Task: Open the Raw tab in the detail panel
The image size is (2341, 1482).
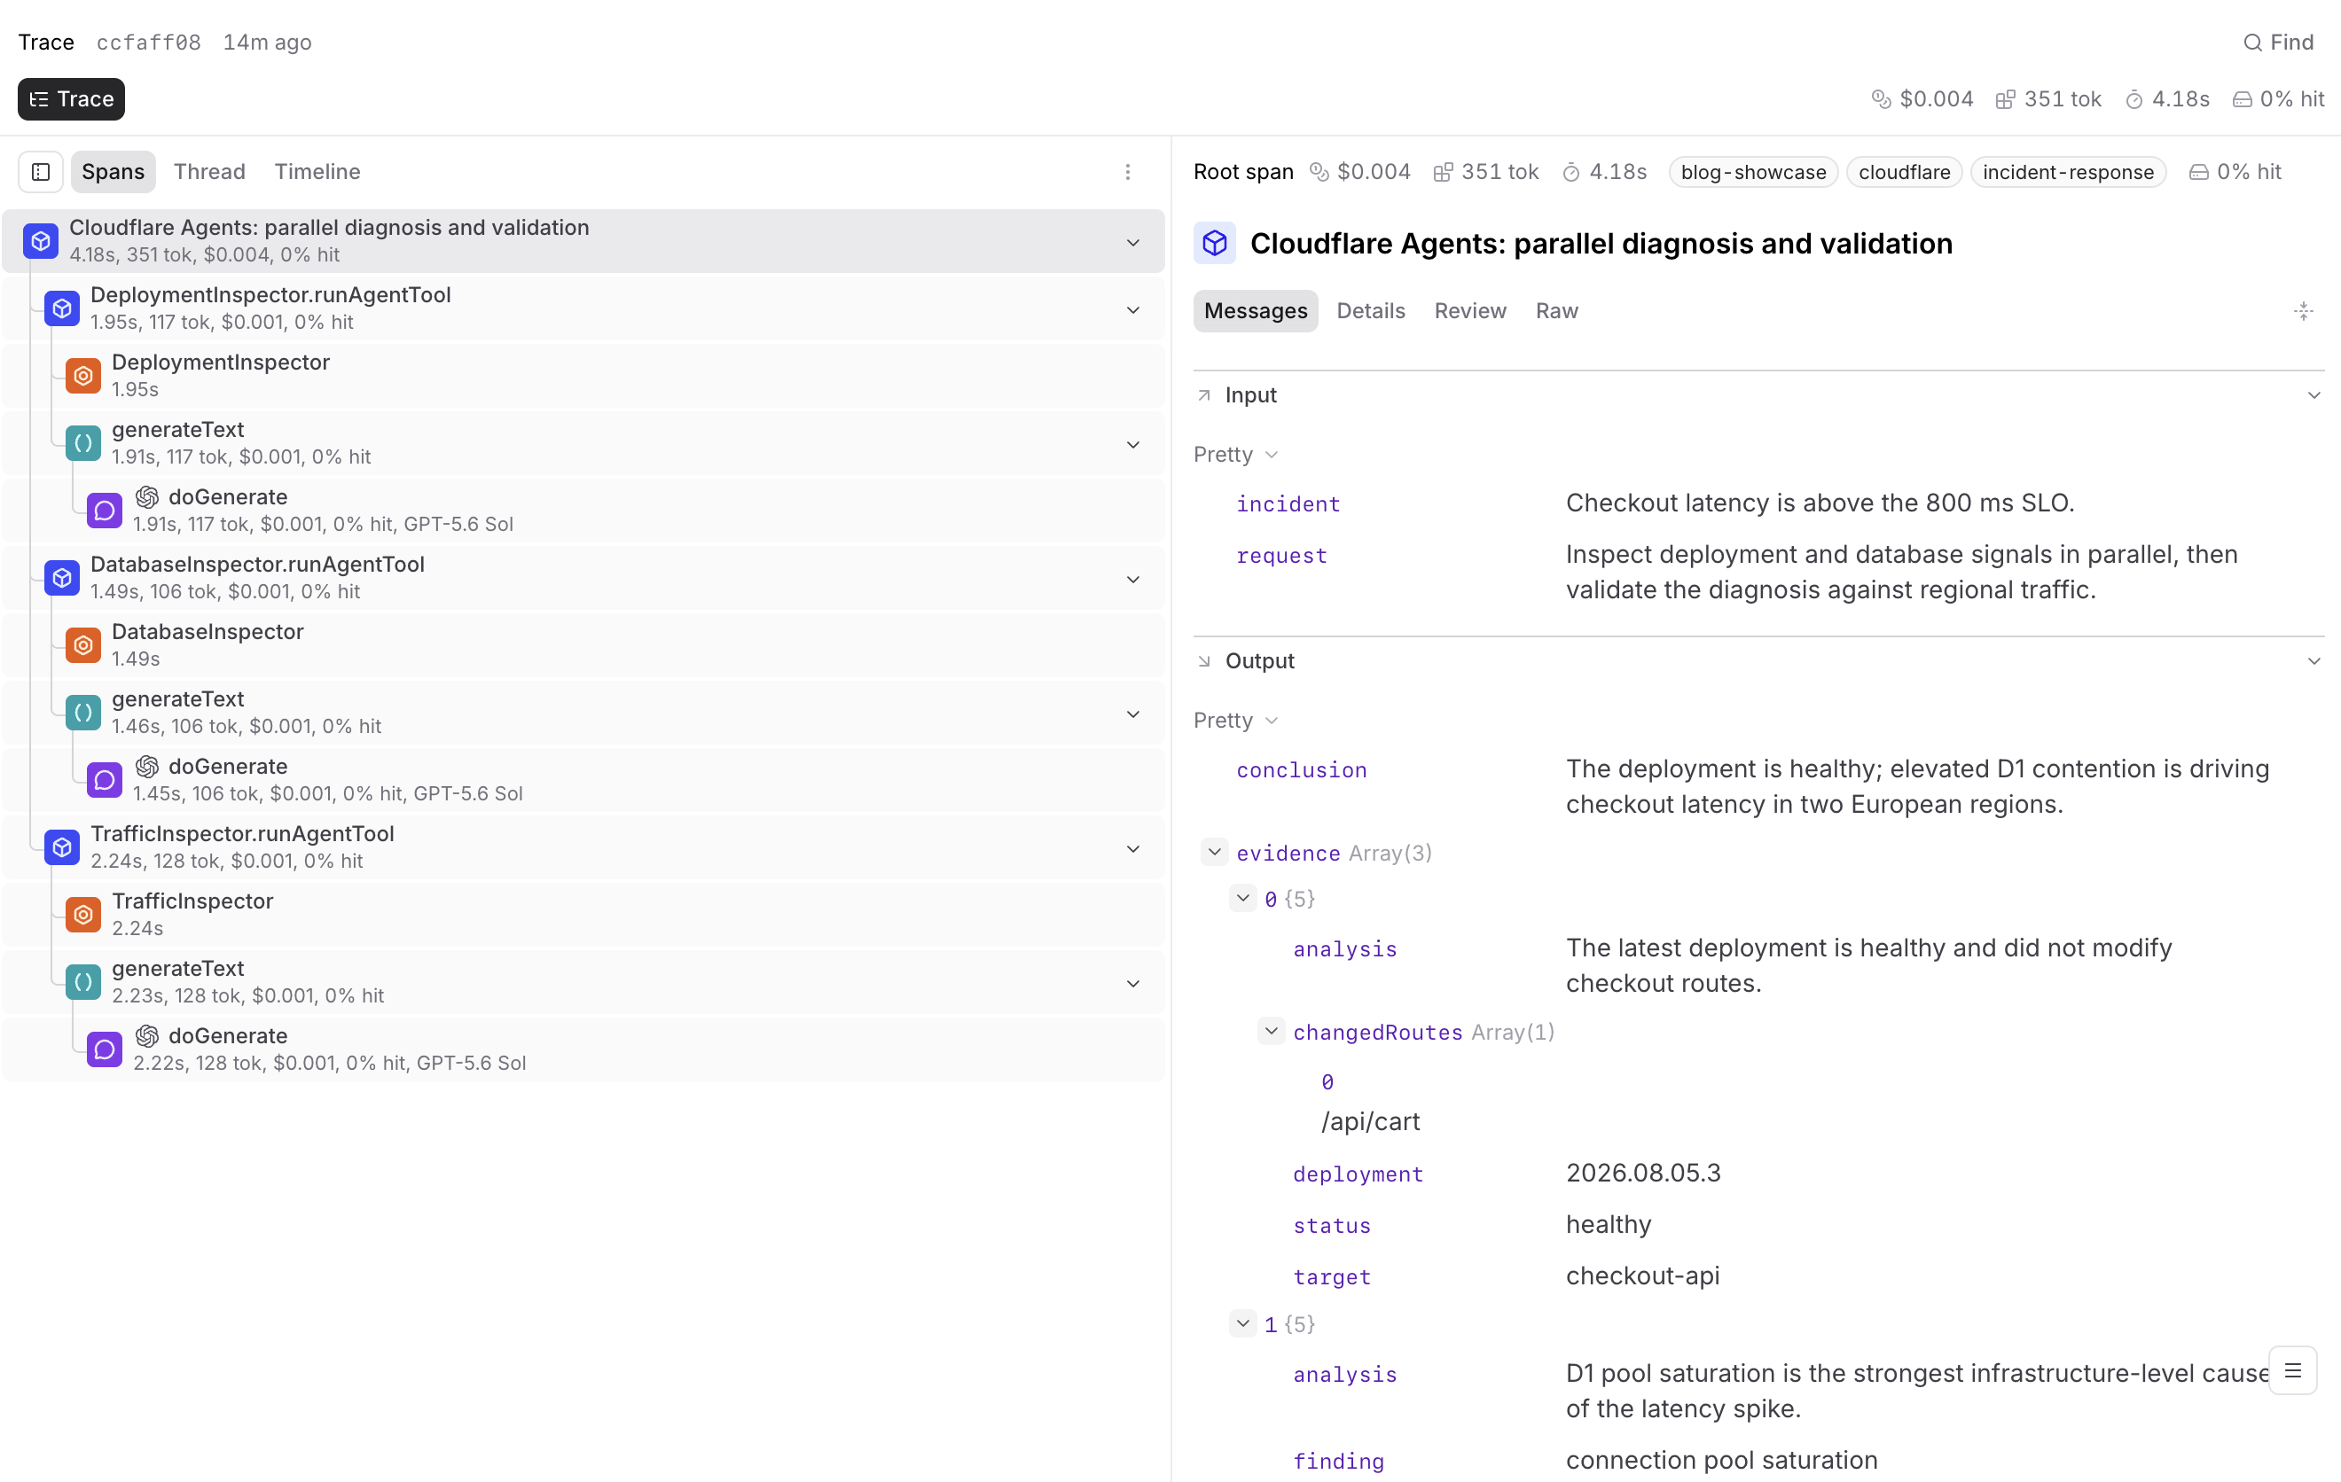Action: (1556, 311)
